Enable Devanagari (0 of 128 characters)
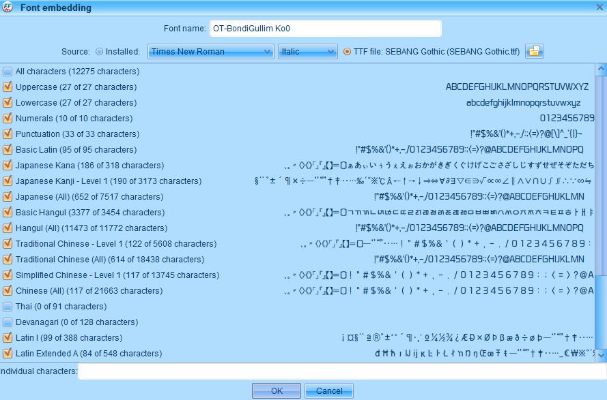The width and height of the screenshot is (607, 400). click(x=8, y=322)
